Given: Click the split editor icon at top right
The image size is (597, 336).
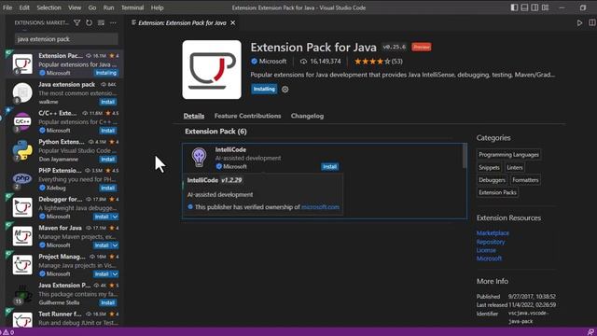Looking at the screenshot, I should click(x=592, y=22).
